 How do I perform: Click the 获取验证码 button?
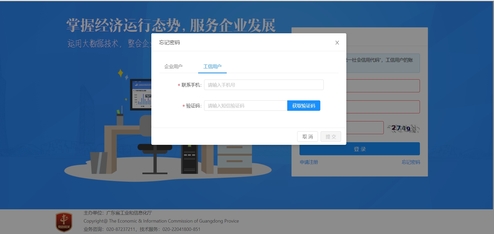coord(304,106)
